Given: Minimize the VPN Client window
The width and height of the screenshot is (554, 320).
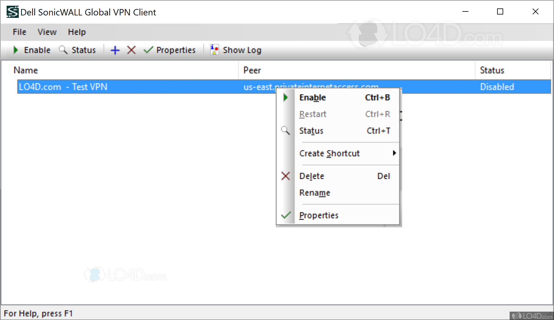Looking at the screenshot, I should (x=465, y=12).
